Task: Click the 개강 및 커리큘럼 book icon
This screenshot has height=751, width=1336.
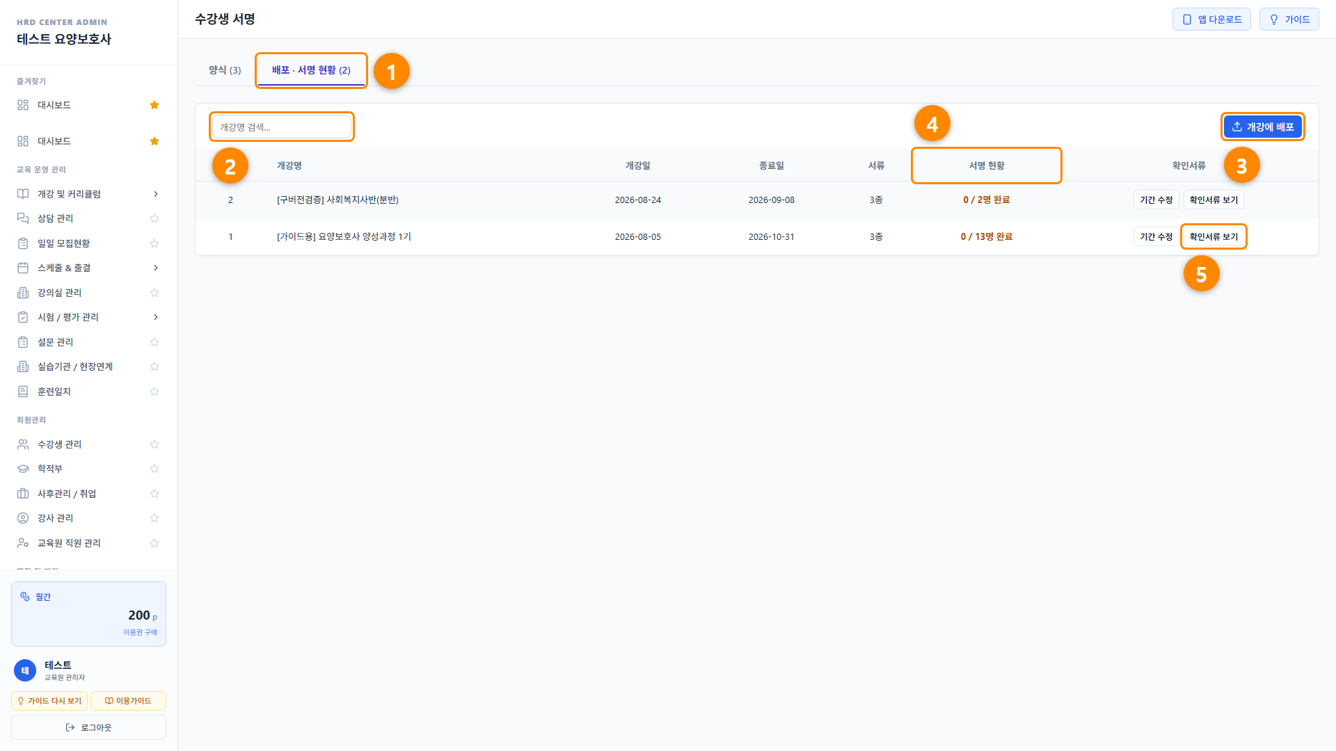Action: coord(23,194)
